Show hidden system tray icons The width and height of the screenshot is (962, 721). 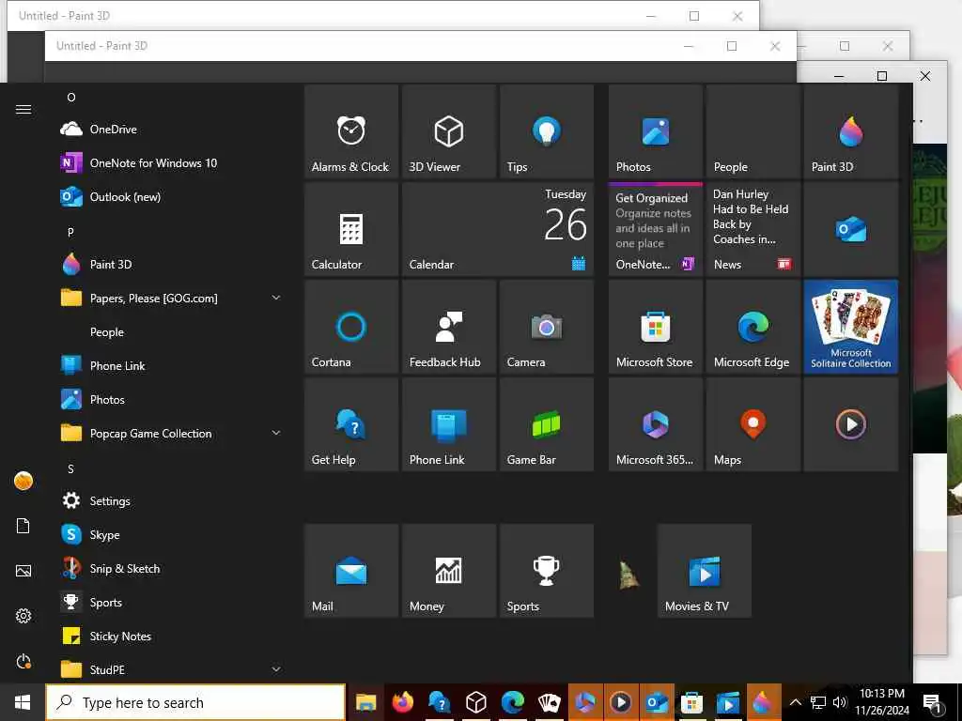(795, 702)
